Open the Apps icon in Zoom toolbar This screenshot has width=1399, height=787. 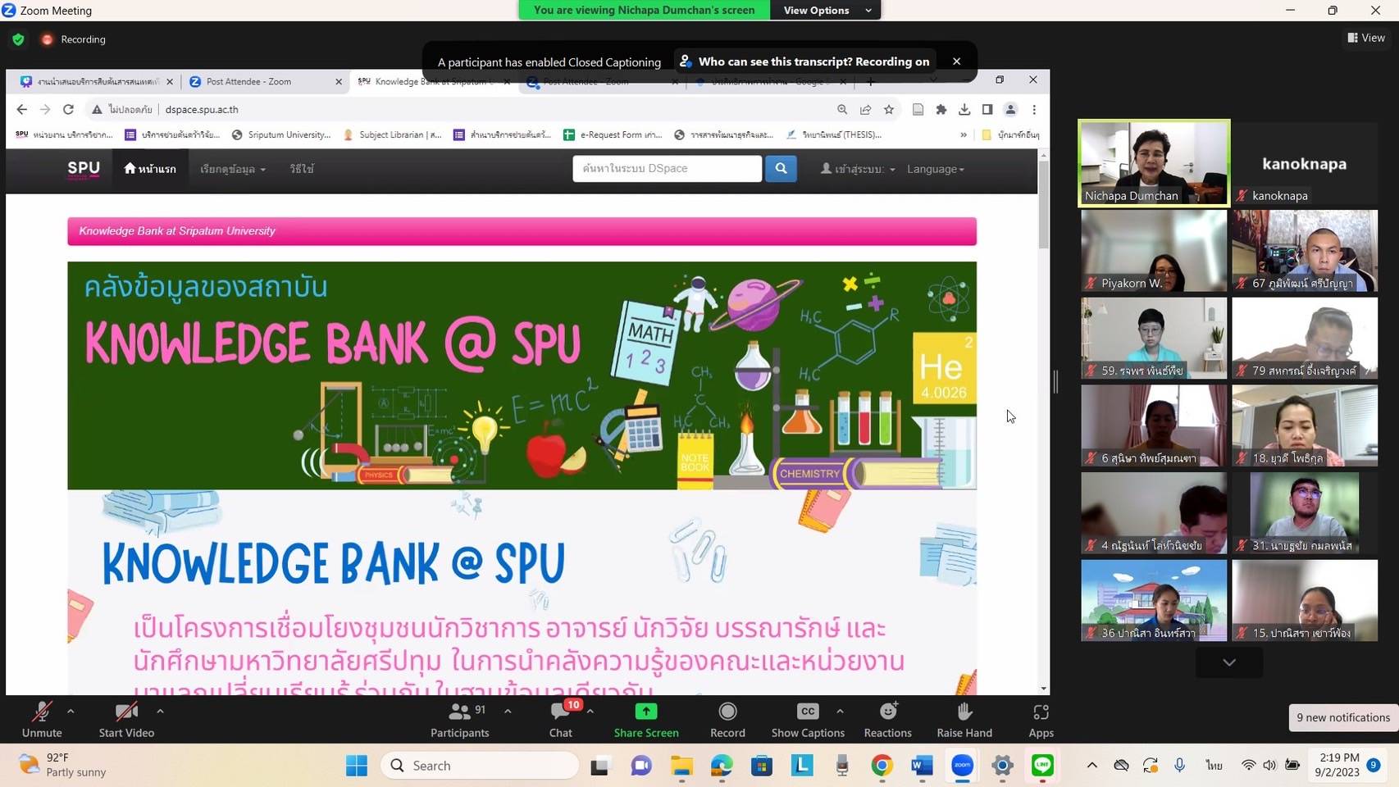pos(1041,712)
